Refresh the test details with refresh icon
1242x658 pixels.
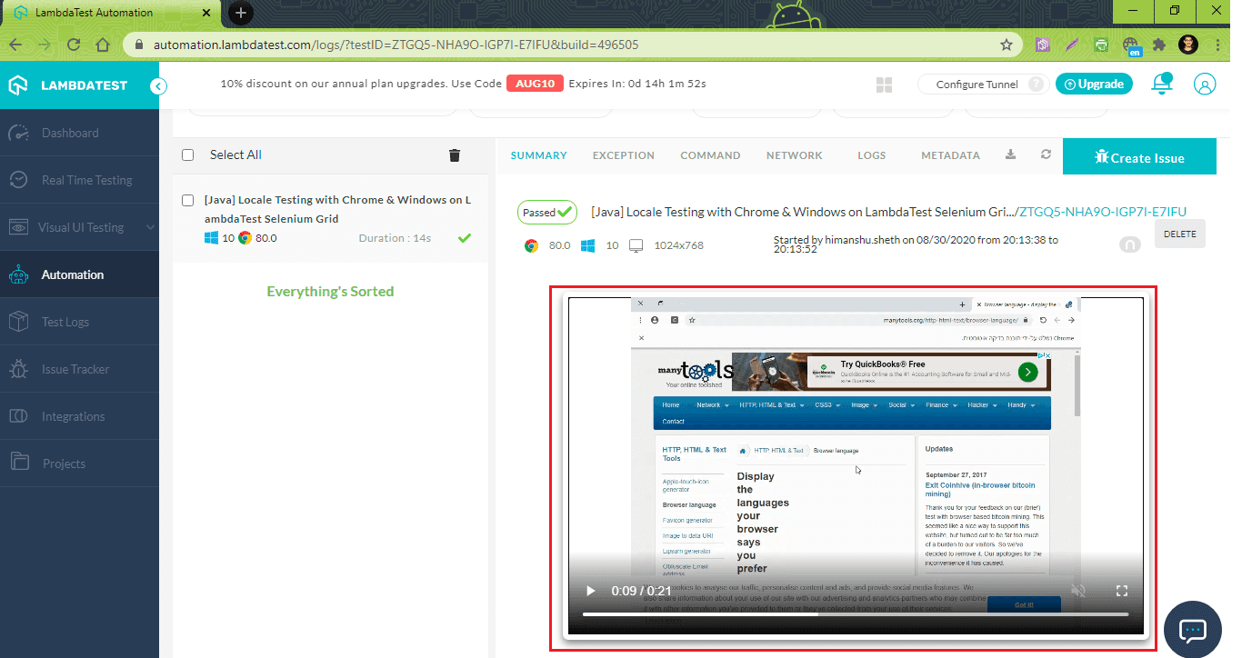point(1046,155)
